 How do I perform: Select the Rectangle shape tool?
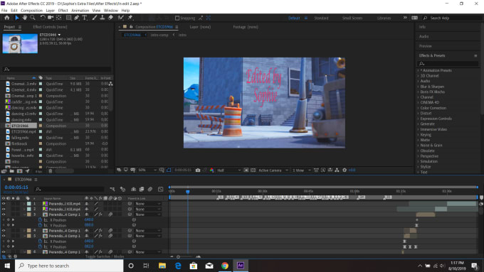(68, 18)
